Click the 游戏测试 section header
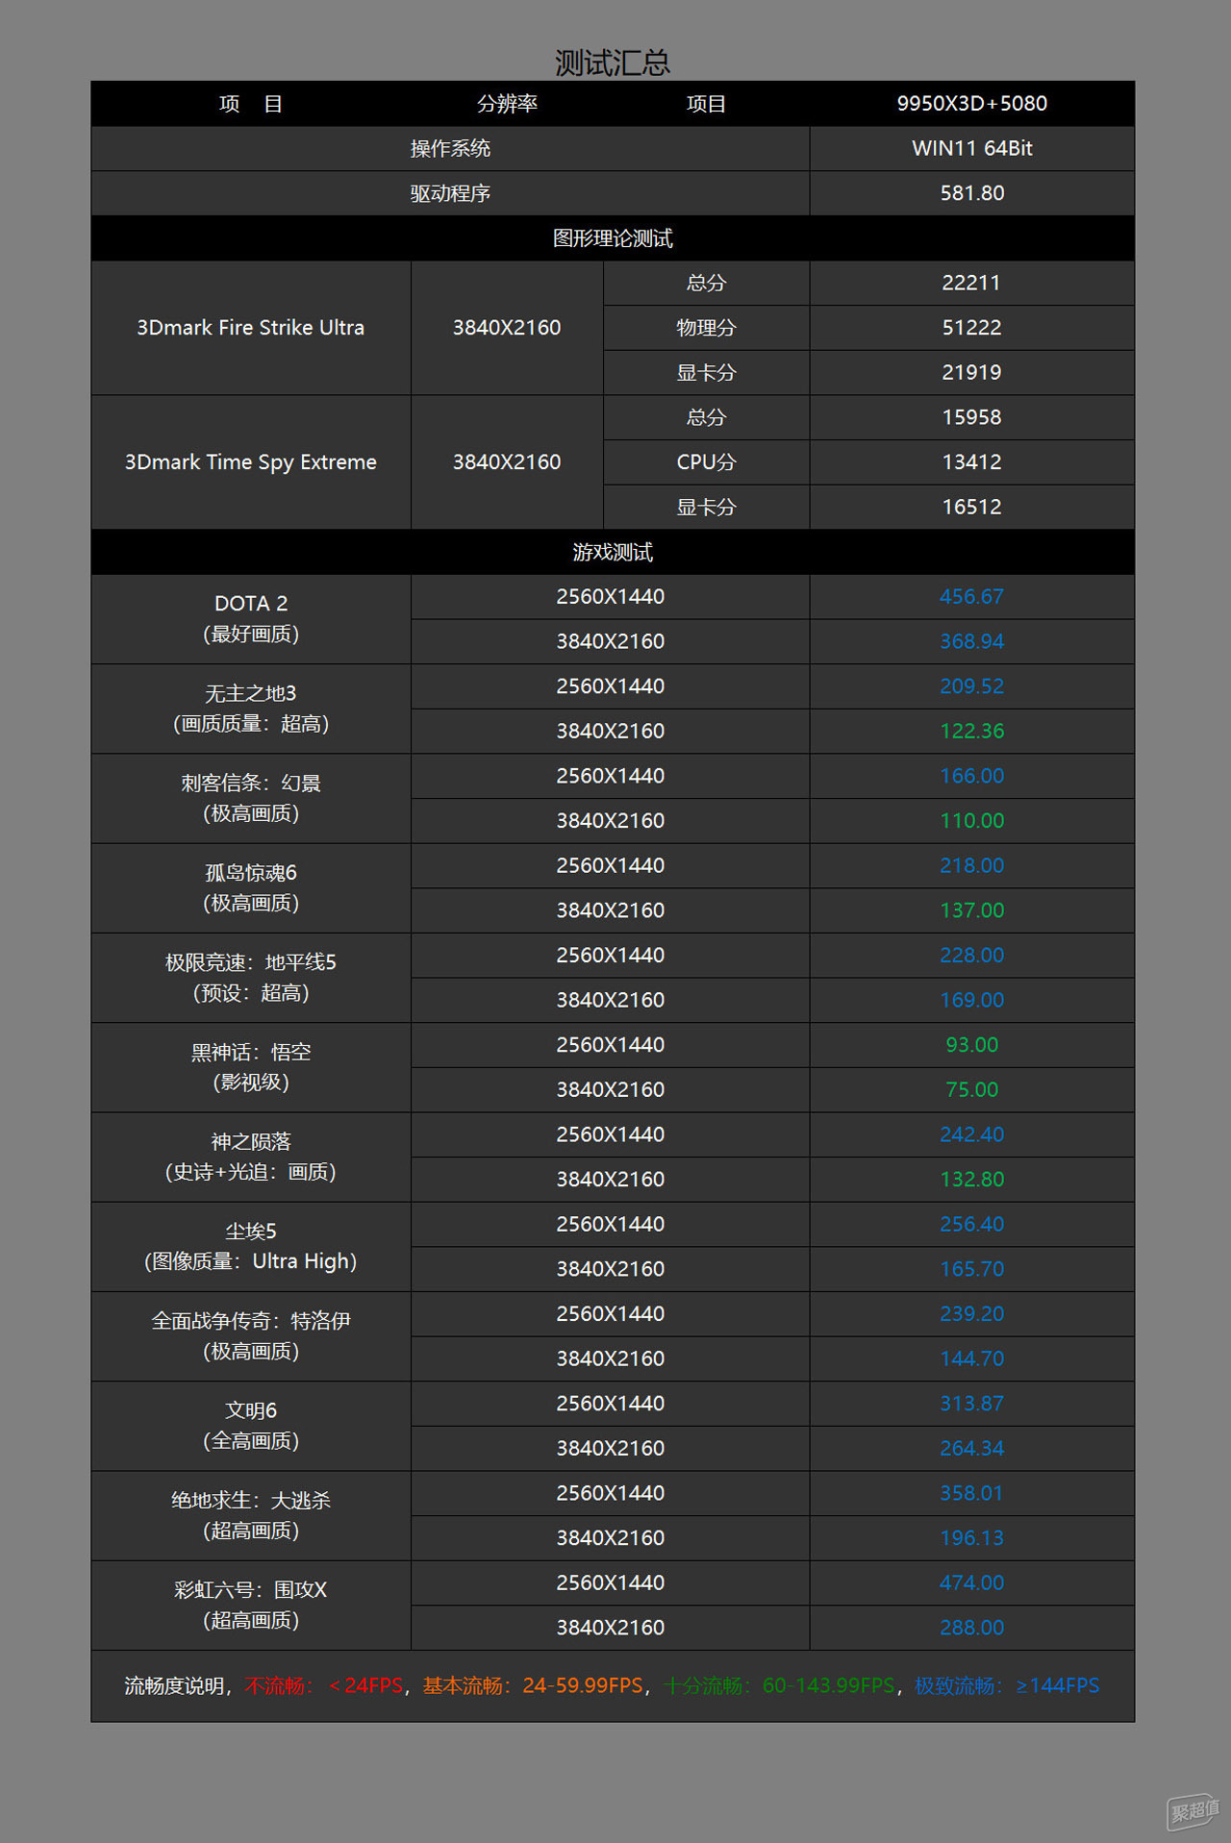The image size is (1231, 1843). [x=613, y=552]
